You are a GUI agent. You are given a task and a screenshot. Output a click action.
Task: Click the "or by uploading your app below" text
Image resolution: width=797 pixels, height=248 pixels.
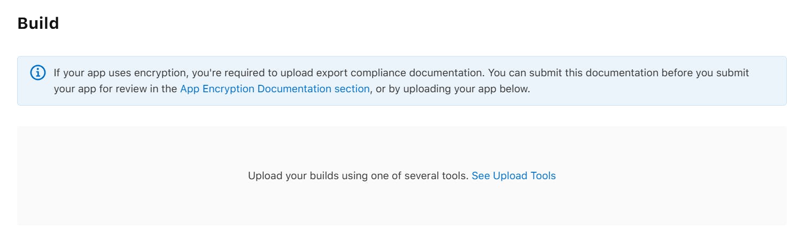[x=453, y=89]
